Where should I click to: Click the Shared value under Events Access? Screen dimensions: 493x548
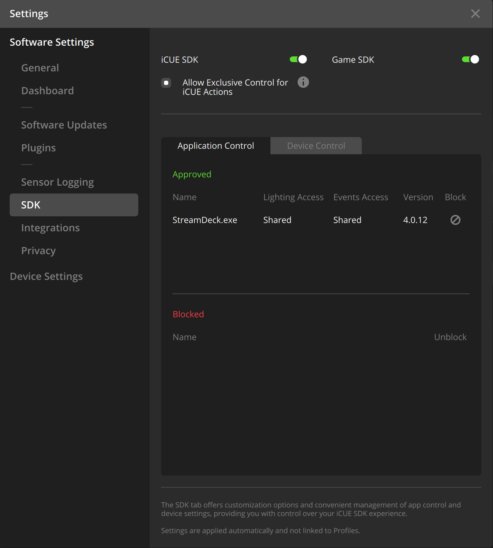(347, 220)
